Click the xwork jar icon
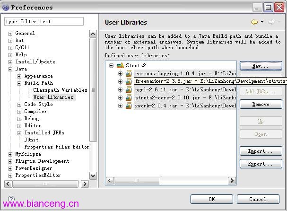The image size is (287, 211). (x=129, y=105)
